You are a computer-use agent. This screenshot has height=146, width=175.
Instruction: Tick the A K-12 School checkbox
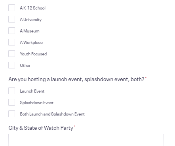(11, 8)
